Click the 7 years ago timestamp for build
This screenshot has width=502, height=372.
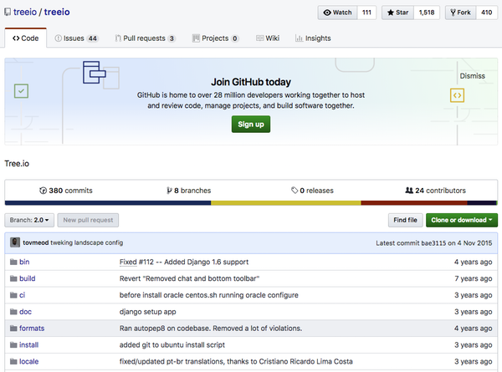point(474,278)
